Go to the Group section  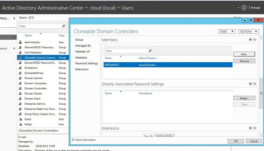[79, 40]
